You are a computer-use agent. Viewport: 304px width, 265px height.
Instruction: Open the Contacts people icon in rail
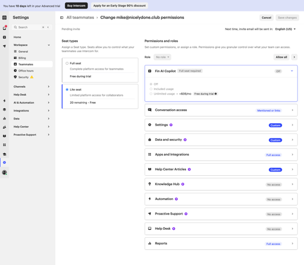4,127
